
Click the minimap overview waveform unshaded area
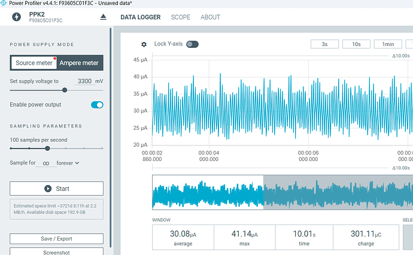pyautogui.click(x=208, y=192)
